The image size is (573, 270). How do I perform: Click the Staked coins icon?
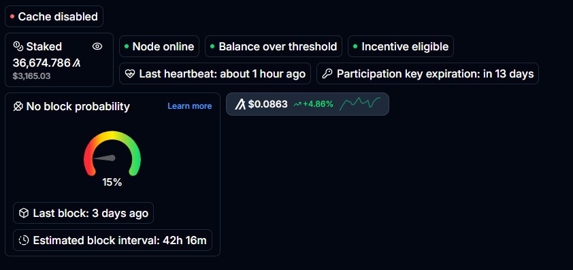pos(18,46)
